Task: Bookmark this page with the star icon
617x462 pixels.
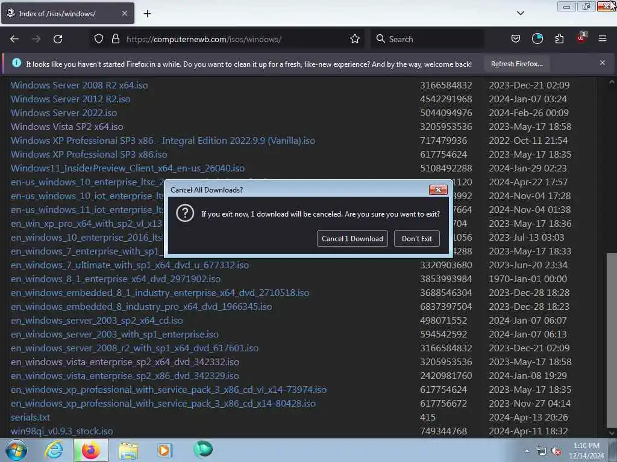Action: click(354, 39)
